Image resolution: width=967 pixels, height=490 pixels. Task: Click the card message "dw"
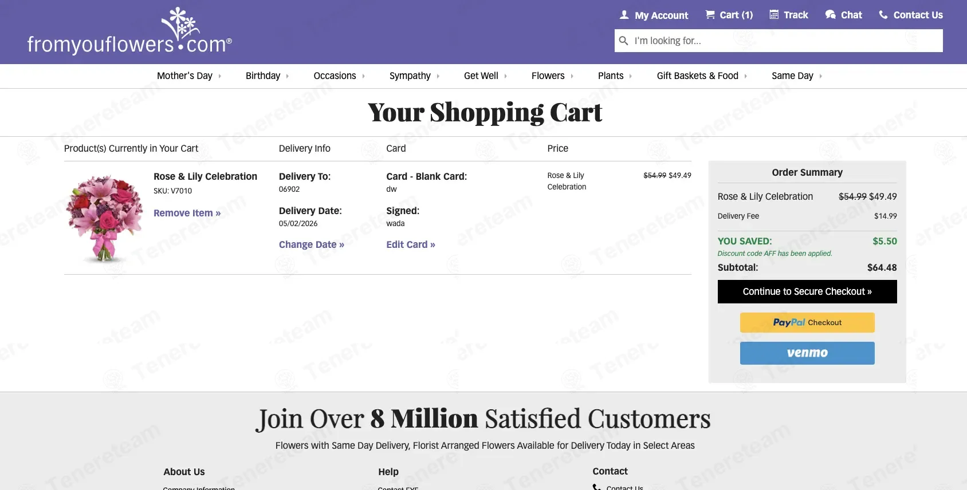[x=391, y=189]
